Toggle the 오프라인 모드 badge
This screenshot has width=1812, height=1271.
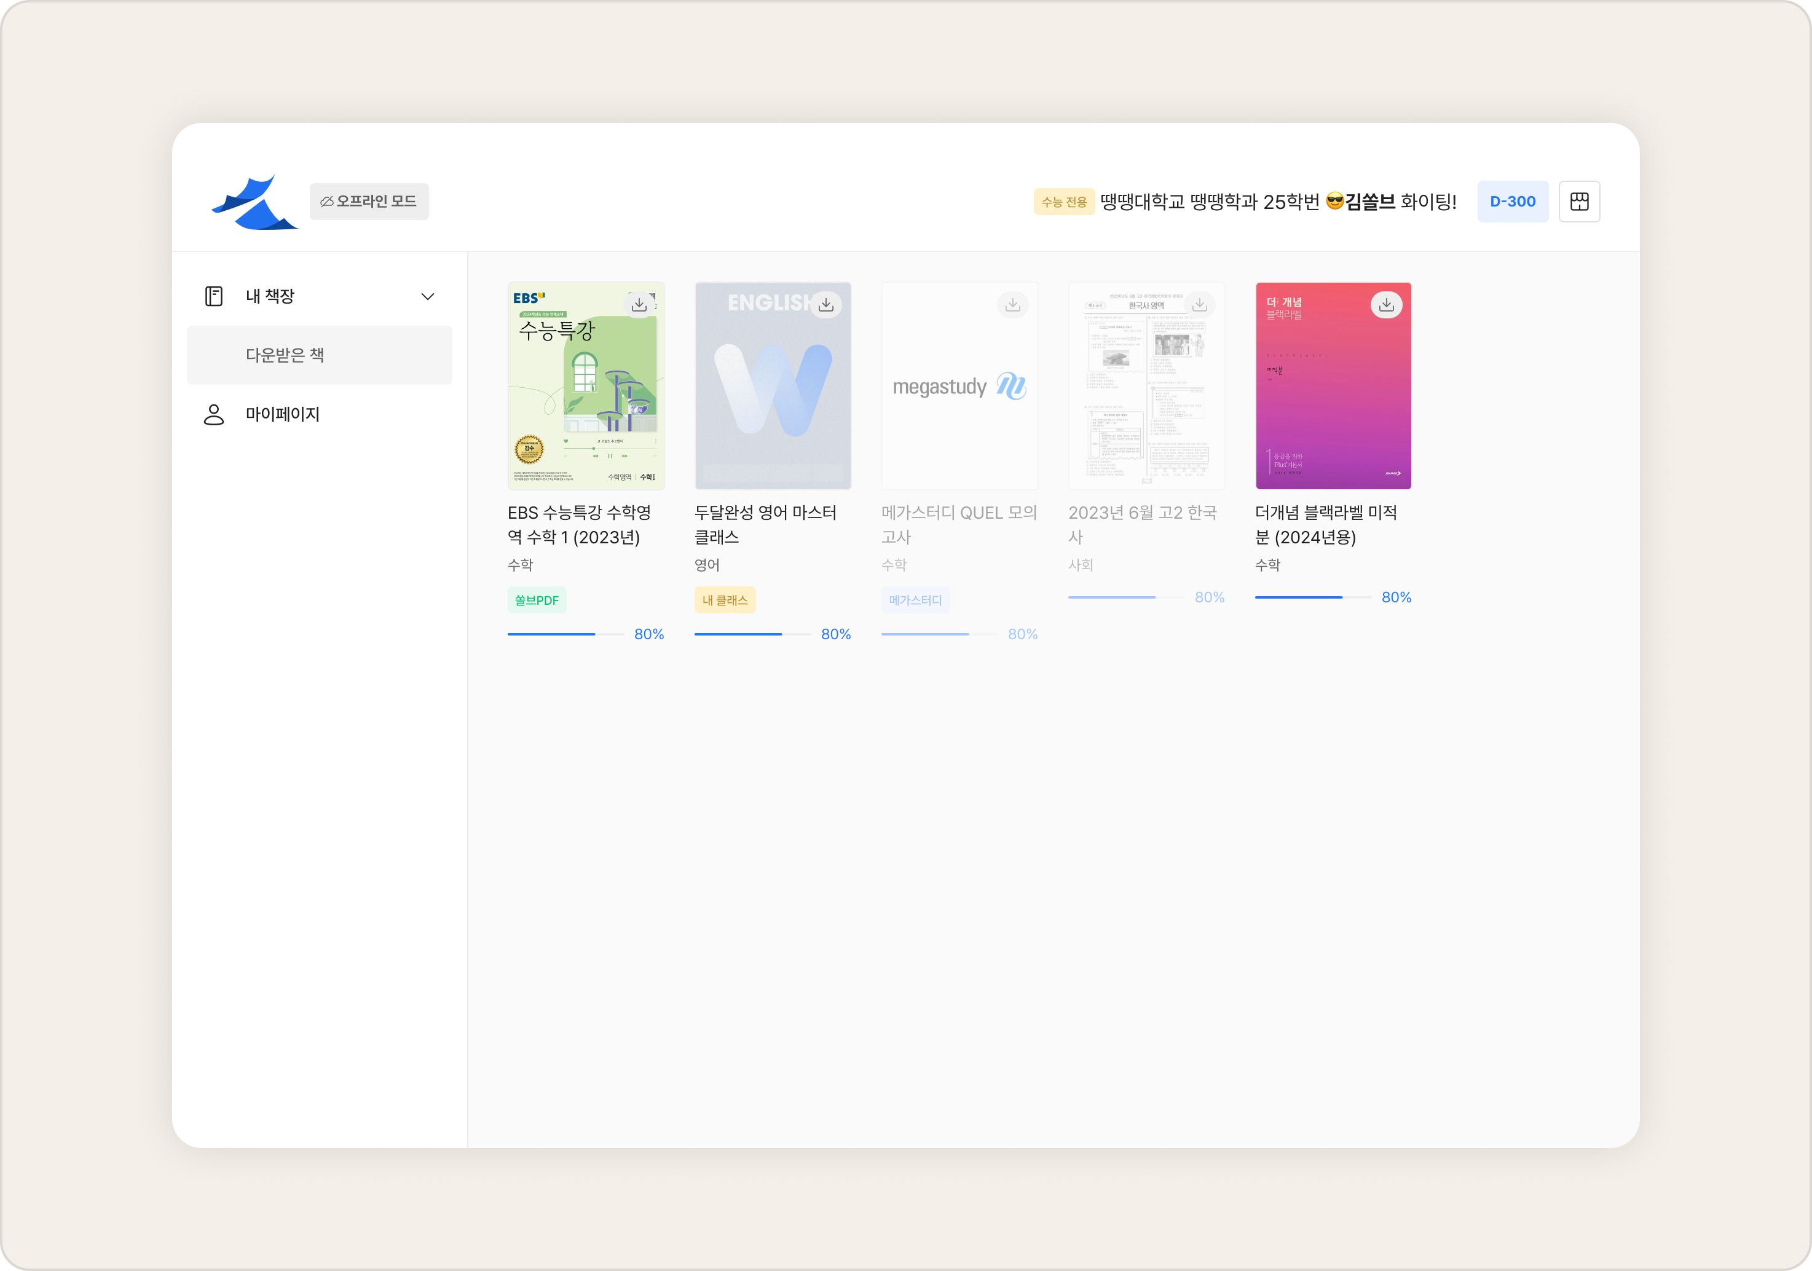(x=369, y=201)
